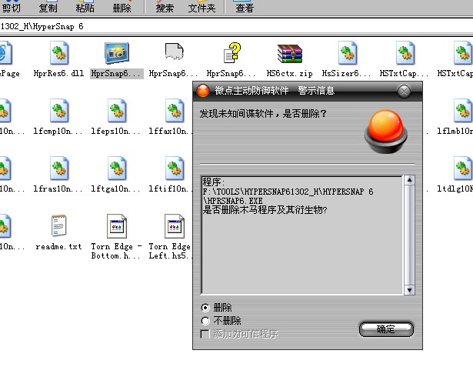Screen dimensions: 473x377
Task: Click the HprSnap6 torn-page document icon
Action: [x=175, y=52]
